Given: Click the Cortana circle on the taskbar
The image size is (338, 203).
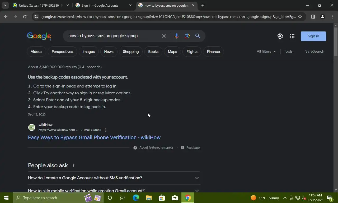Looking at the screenshot, I should click(110, 198).
